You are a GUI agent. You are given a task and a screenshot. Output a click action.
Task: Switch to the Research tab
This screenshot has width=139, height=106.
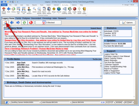(x=62, y=18)
